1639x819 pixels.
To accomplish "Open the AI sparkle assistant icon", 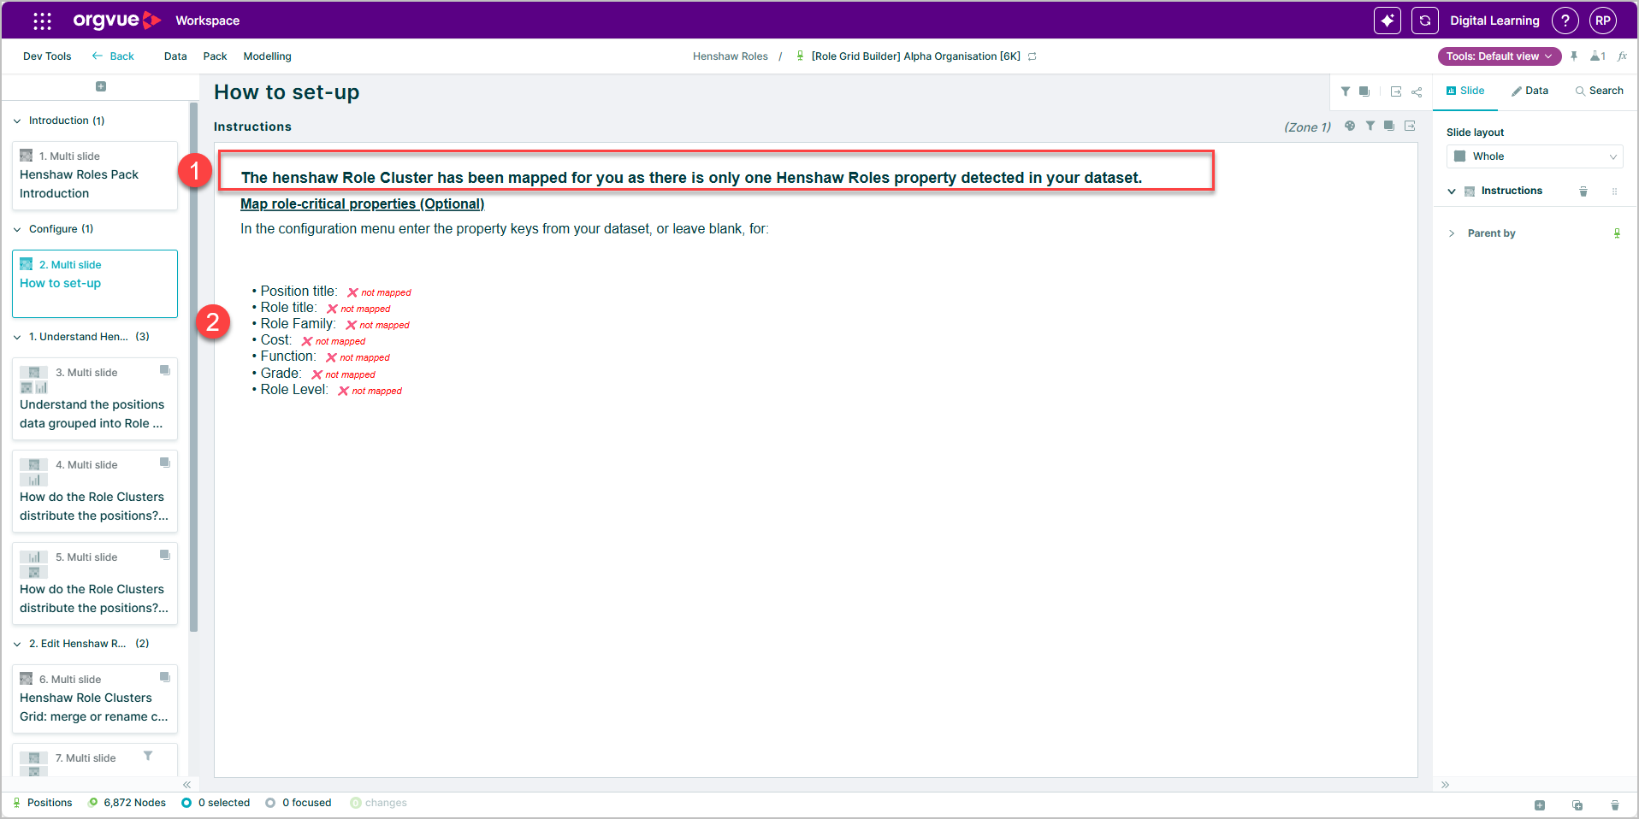I will click(x=1387, y=21).
